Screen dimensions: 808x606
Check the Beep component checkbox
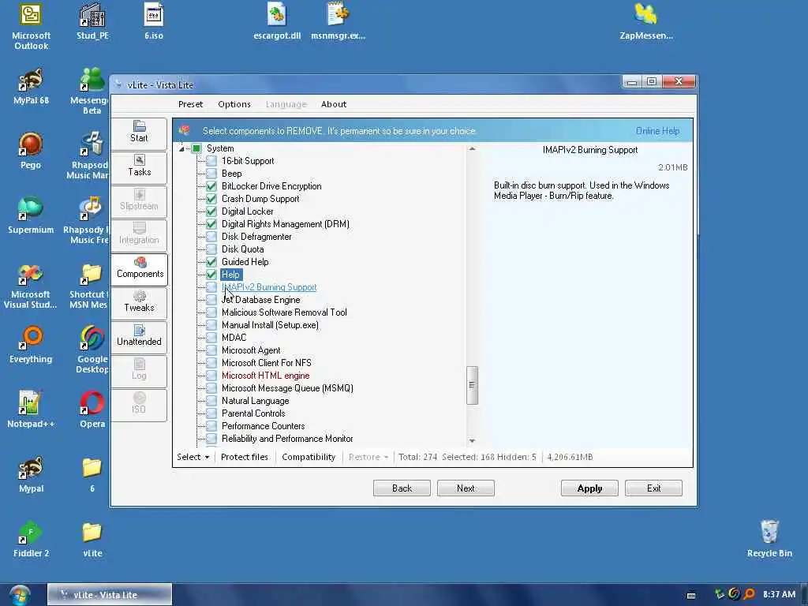click(211, 174)
